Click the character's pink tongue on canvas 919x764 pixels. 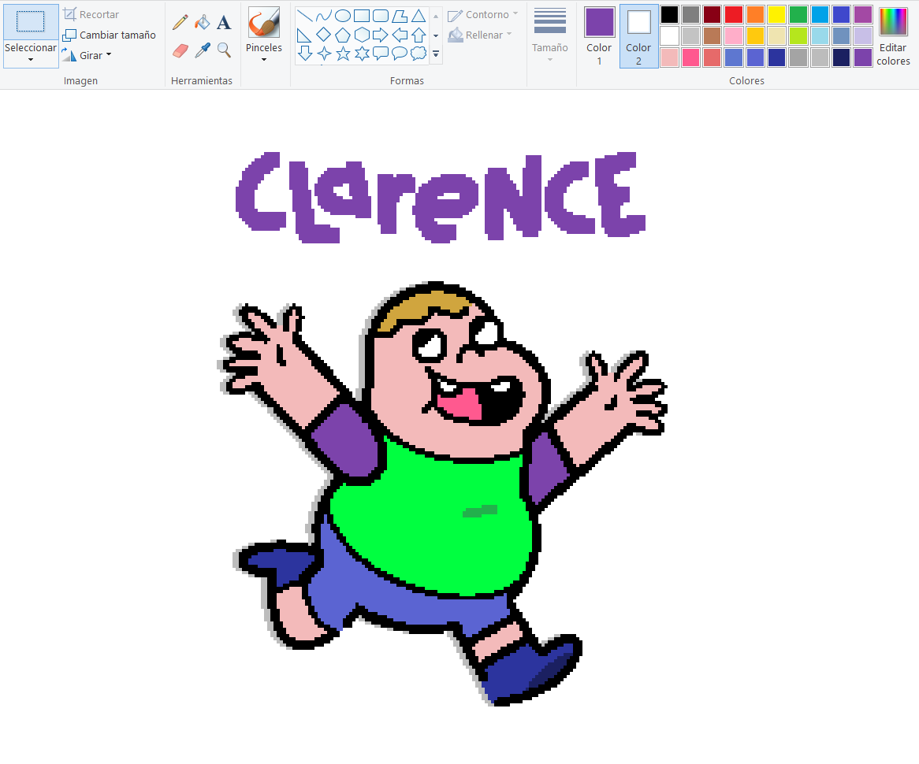[x=460, y=404]
